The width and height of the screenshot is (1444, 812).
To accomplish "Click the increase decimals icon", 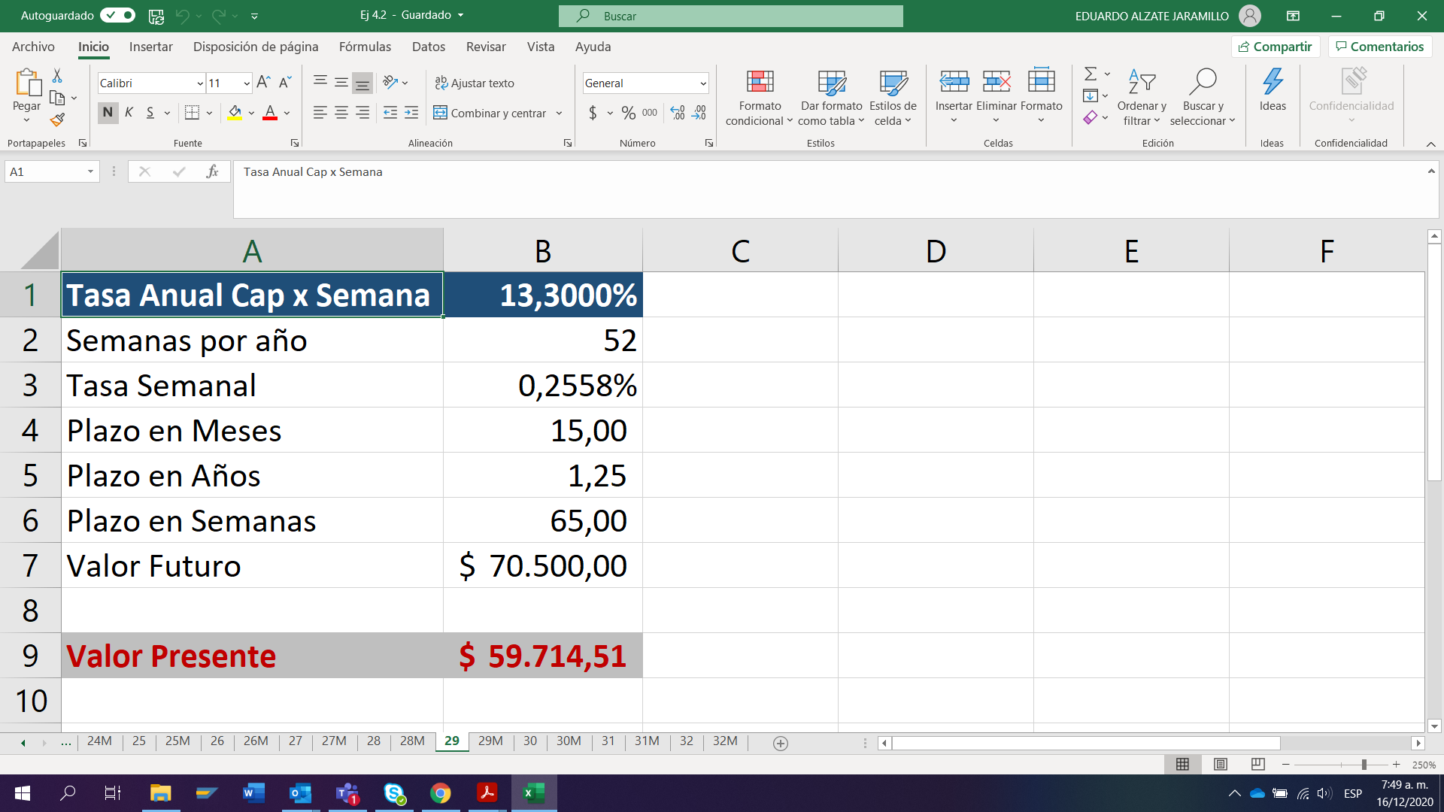I will pos(676,113).
